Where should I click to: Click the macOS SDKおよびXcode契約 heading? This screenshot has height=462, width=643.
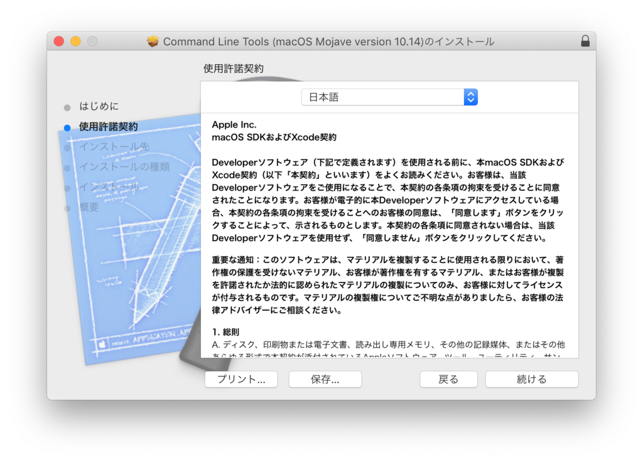coord(274,137)
